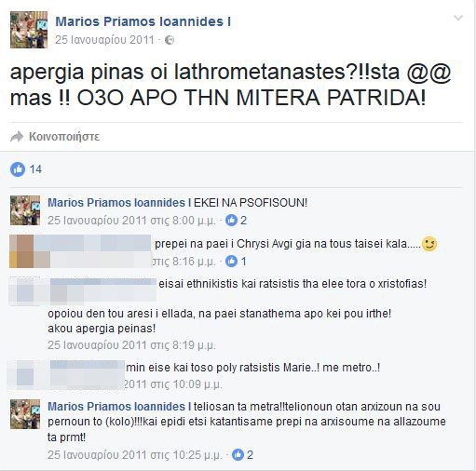This screenshot has height=471, width=476.
Task: Click the public globe privacy icon
Action: tap(170, 40)
